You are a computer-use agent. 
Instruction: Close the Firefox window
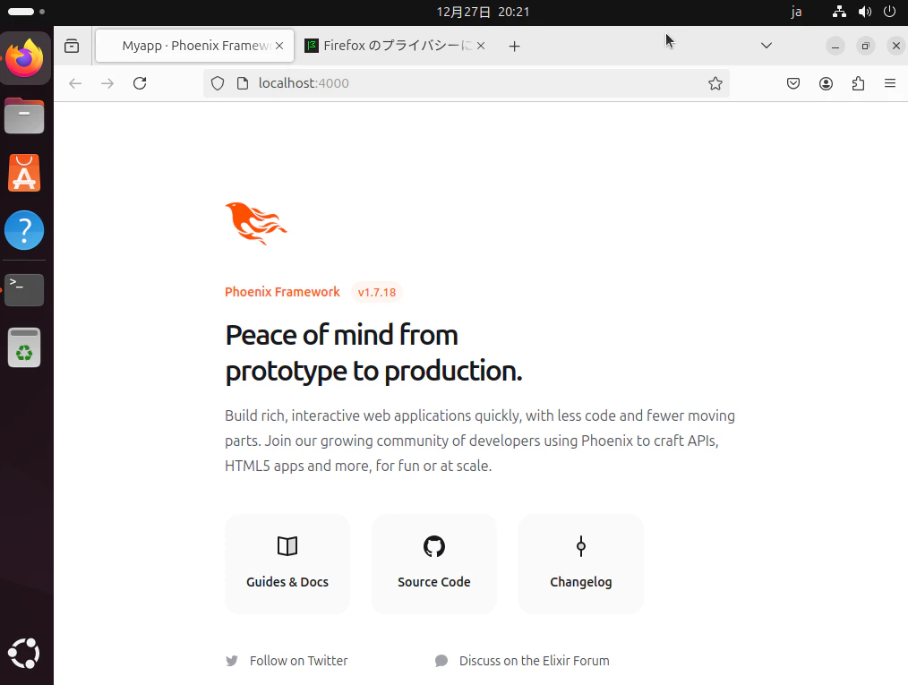tap(895, 46)
